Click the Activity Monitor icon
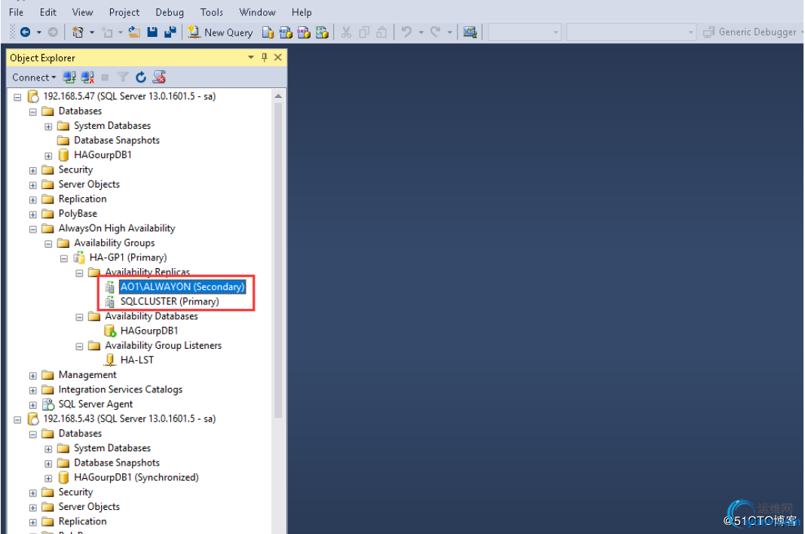 470,32
